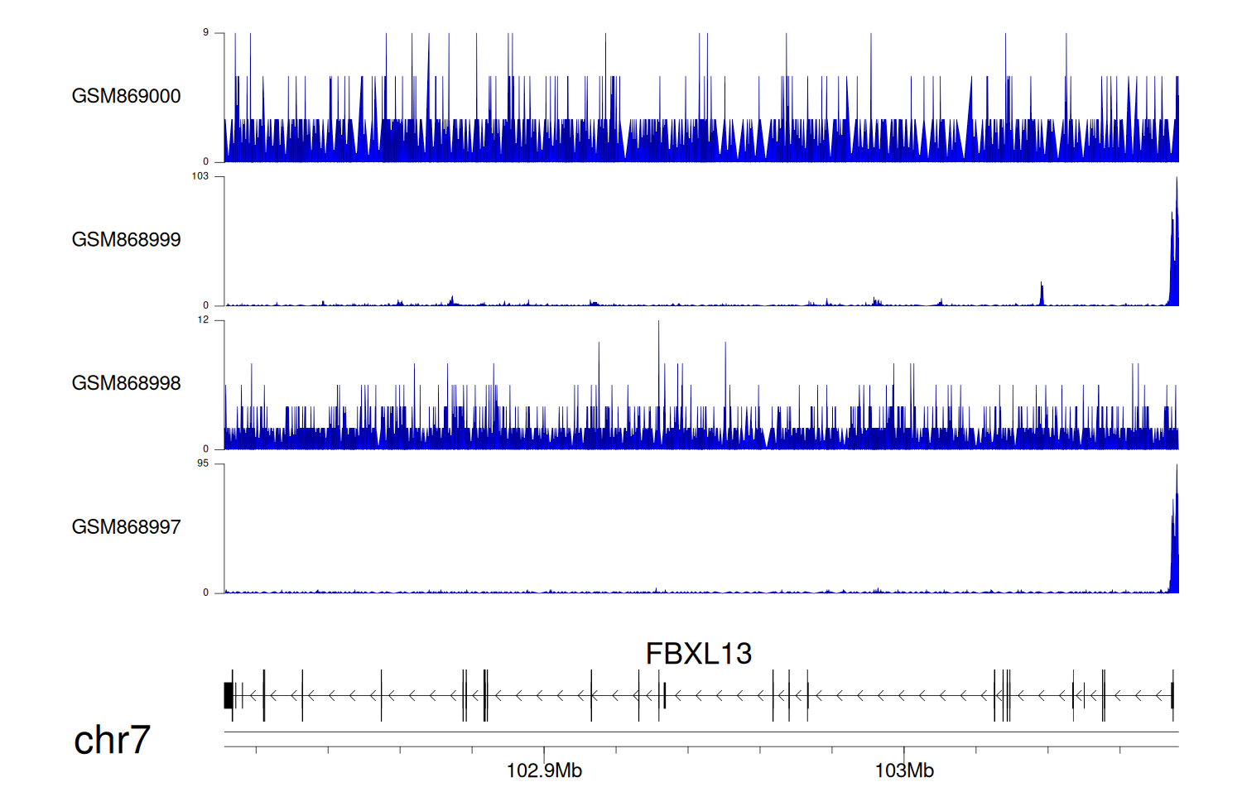Image resolution: width=1242 pixels, height=811 pixels.
Task: Click the rightmost exon of FBXL13 gene model
Action: [1172, 695]
